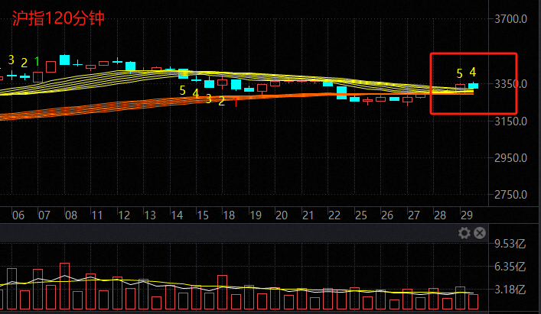The height and width of the screenshot is (314, 541).
Task: Click date 29 on time axis
Action: pos(467,215)
